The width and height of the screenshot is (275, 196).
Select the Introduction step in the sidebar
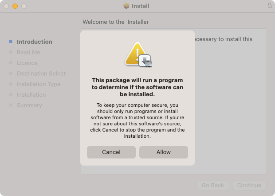pos(35,41)
